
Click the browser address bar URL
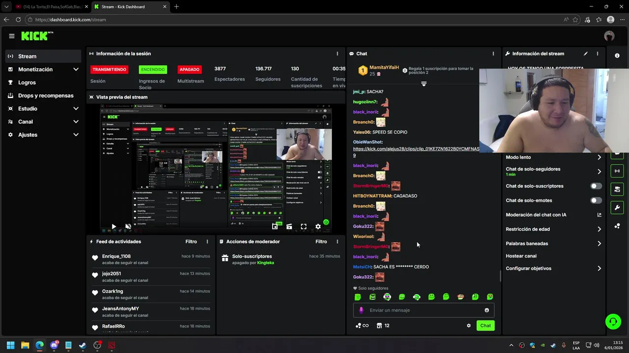tap(70, 20)
